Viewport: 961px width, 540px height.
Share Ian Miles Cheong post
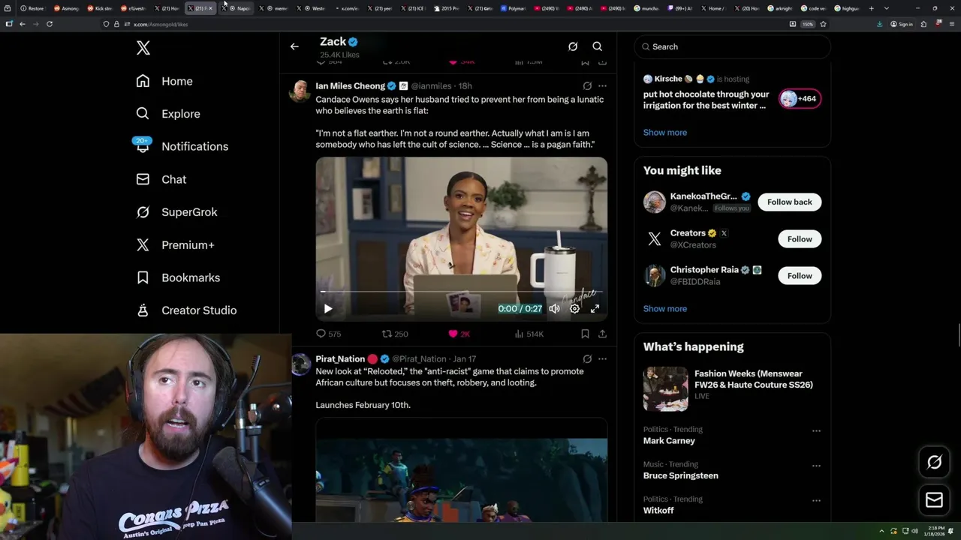[x=602, y=334]
